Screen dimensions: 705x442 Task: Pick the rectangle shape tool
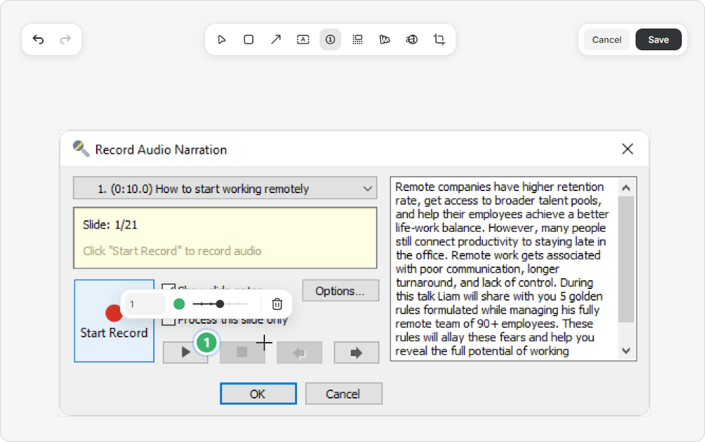(x=249, y=40)
